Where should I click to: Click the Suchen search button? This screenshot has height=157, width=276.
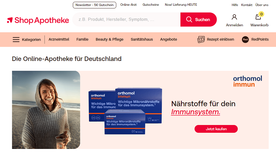coord(198,20)
